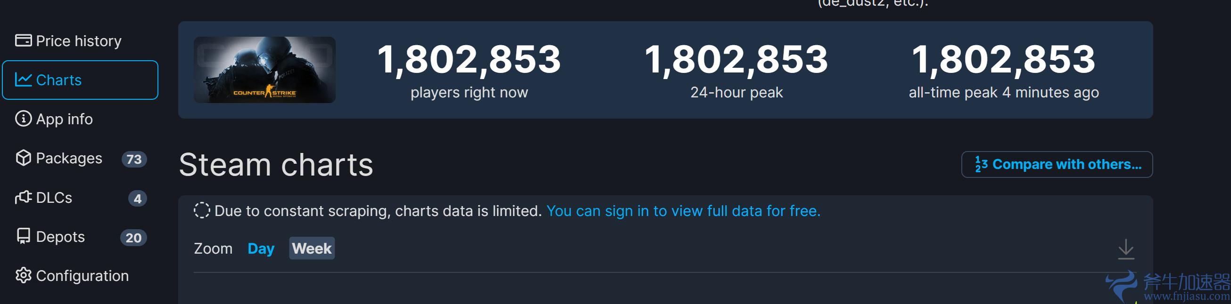This screenshot has height=304, width=1231.
Task: Click the DLCs megaphone icon
Action: pyautogui.click(x=24, y=197)
